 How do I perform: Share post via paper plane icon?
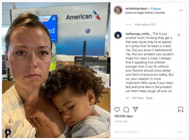[135, 109]
